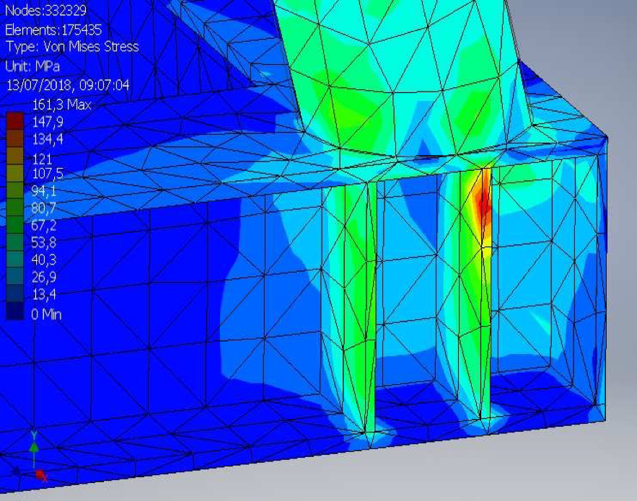Click the 161,3 Max legend label

(x=61, y=105)
